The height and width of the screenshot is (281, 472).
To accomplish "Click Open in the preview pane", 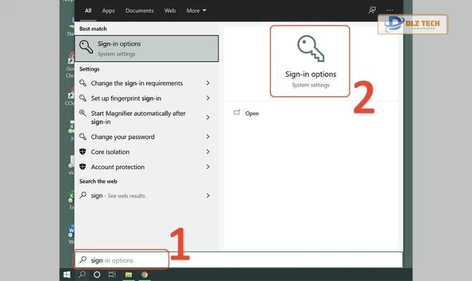I will [x=252, y=114].
